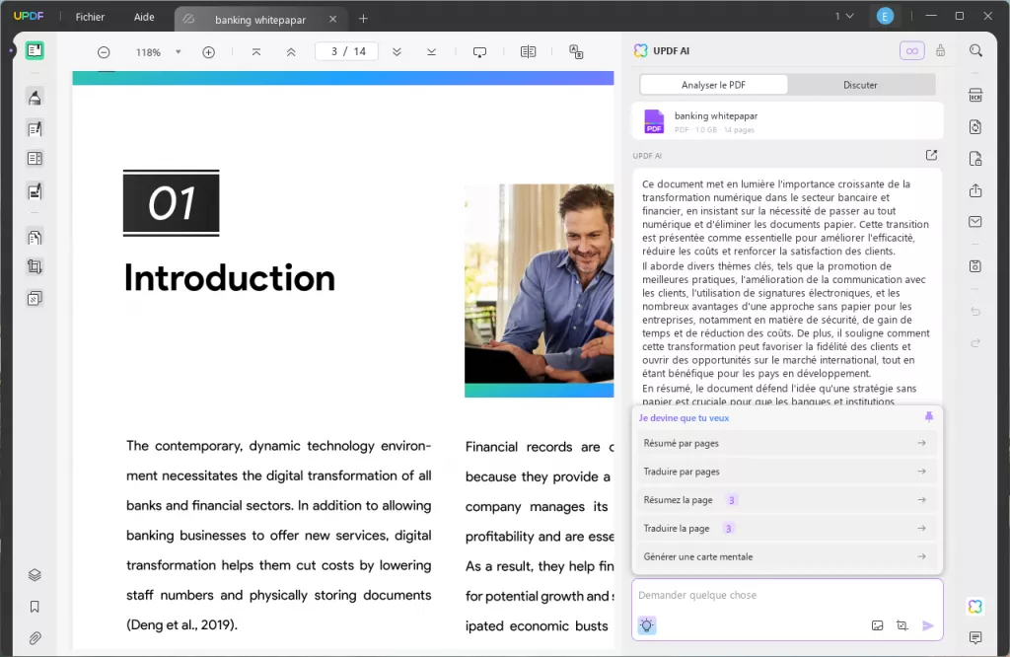Unpin the 'Je devine que tu veux' panel
Viewport: 1010px width, 657px height.
928,417
